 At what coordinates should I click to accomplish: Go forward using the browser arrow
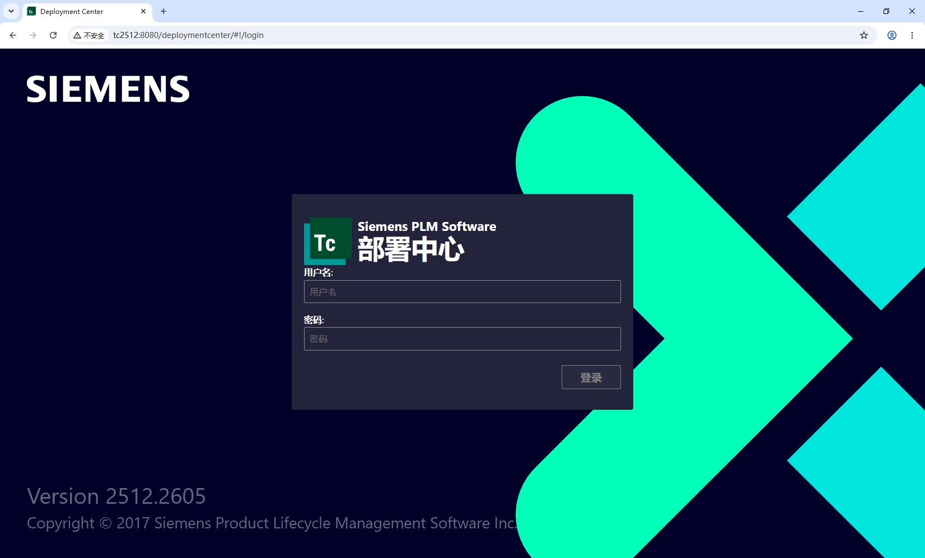(x=33, y=35)
